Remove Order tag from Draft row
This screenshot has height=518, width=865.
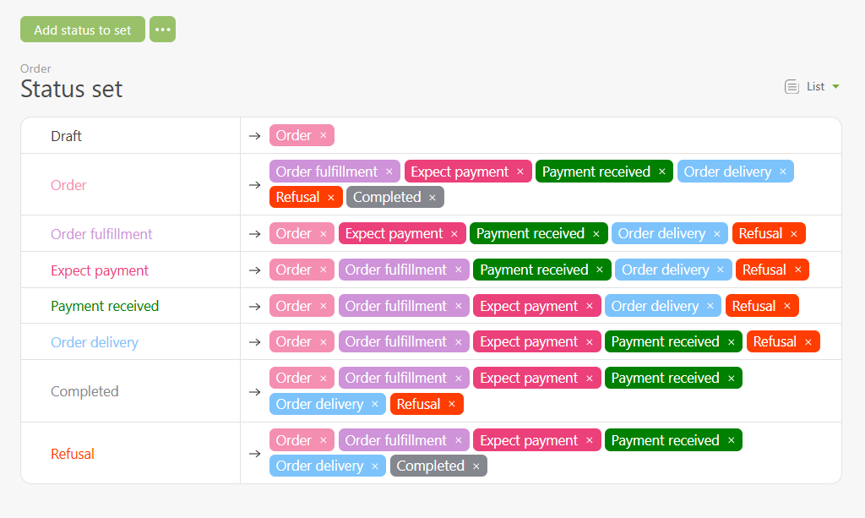pos(324,135)
